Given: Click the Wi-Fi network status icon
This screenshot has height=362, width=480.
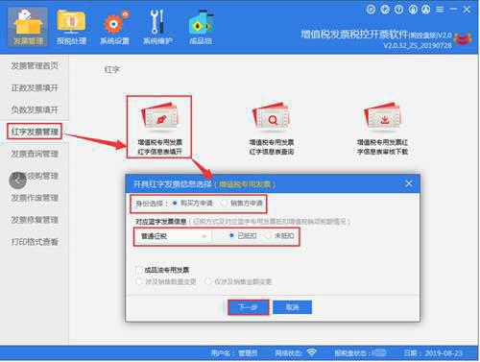Looking at the screenshot, I should coord(311,352).
